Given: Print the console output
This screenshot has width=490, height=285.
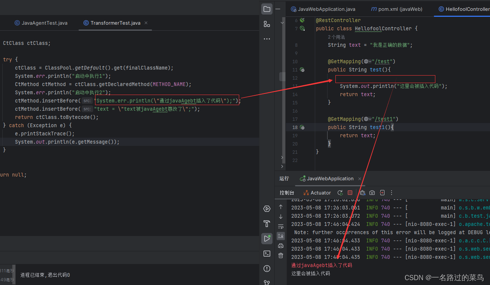Looking at the screenshot, I should 281,246.
